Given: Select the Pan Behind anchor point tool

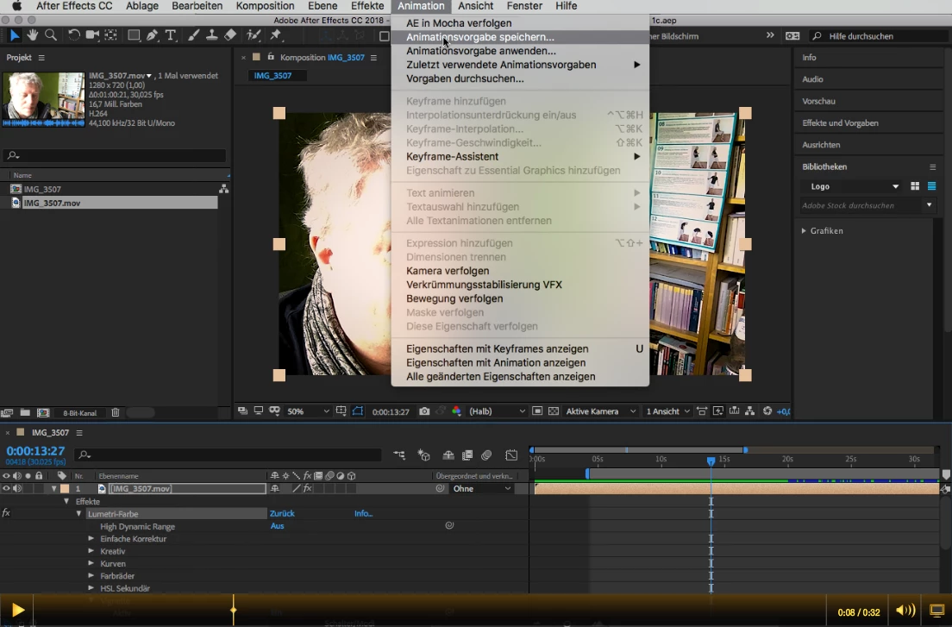Looking at the screenshot, I should pos(111,35).
